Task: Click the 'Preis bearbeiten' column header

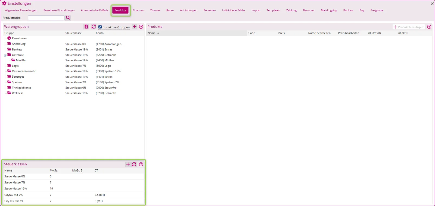Action: tap(349, 33)
